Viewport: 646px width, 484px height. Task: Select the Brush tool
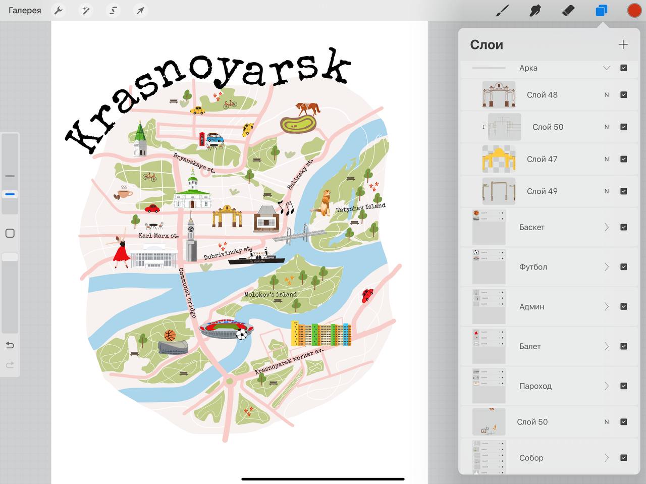pyautogui.click(x=503, y=10)
